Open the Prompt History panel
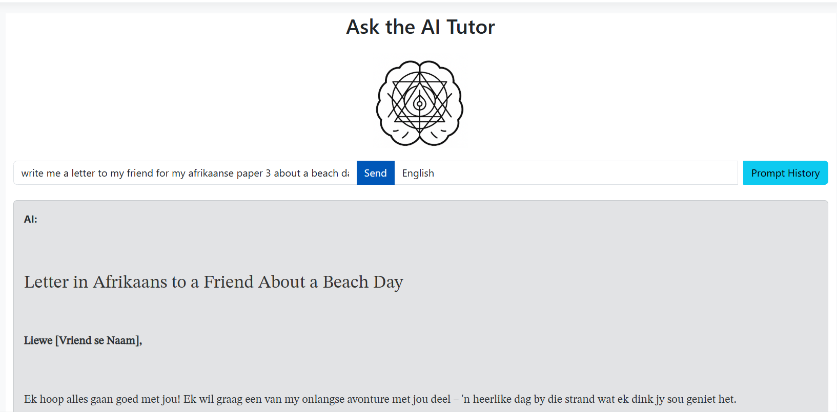The image size is (837, 412). point(785,173)
